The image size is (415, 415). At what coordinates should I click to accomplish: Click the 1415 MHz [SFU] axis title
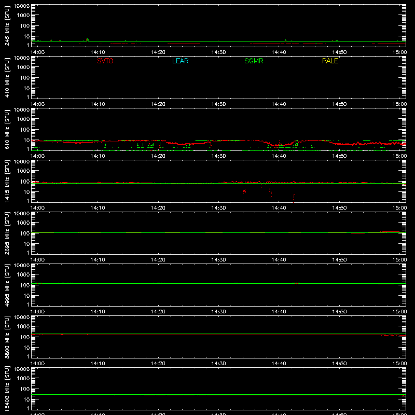click(x=7, y=181)
